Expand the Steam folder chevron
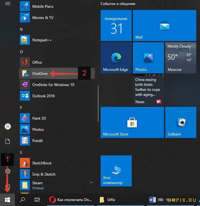The width and height of the screenshot is (200, 206). (91, 182)
